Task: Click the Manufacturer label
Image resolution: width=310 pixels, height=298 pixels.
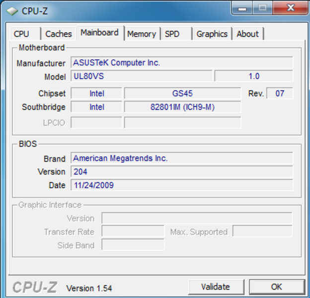Action: pyautogui.click(x=41, y=64)
